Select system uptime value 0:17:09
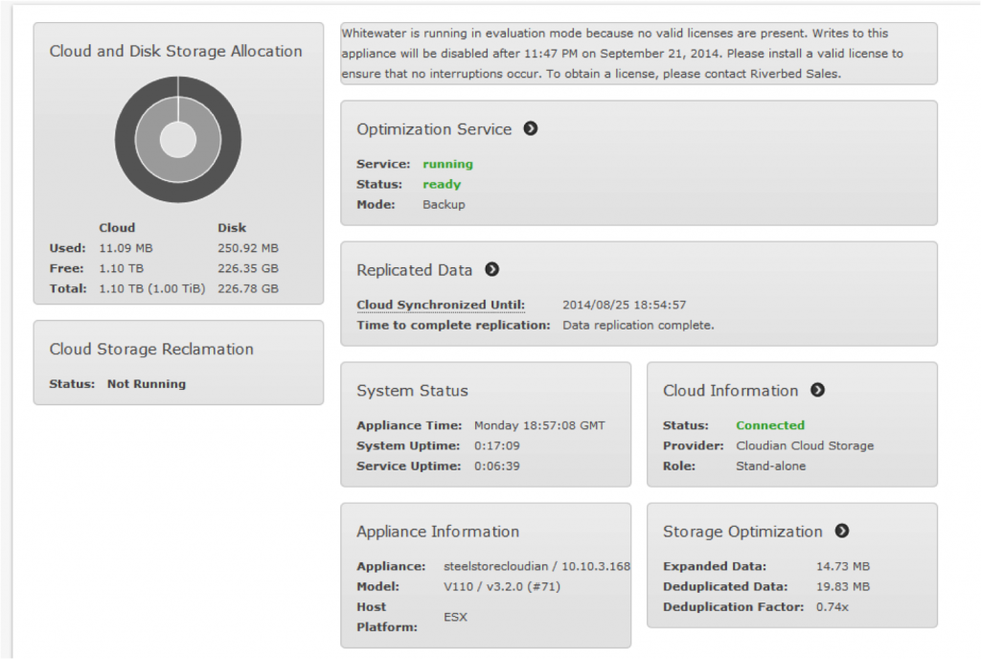This screenshot has width=981, height=659. pos(497,445)
